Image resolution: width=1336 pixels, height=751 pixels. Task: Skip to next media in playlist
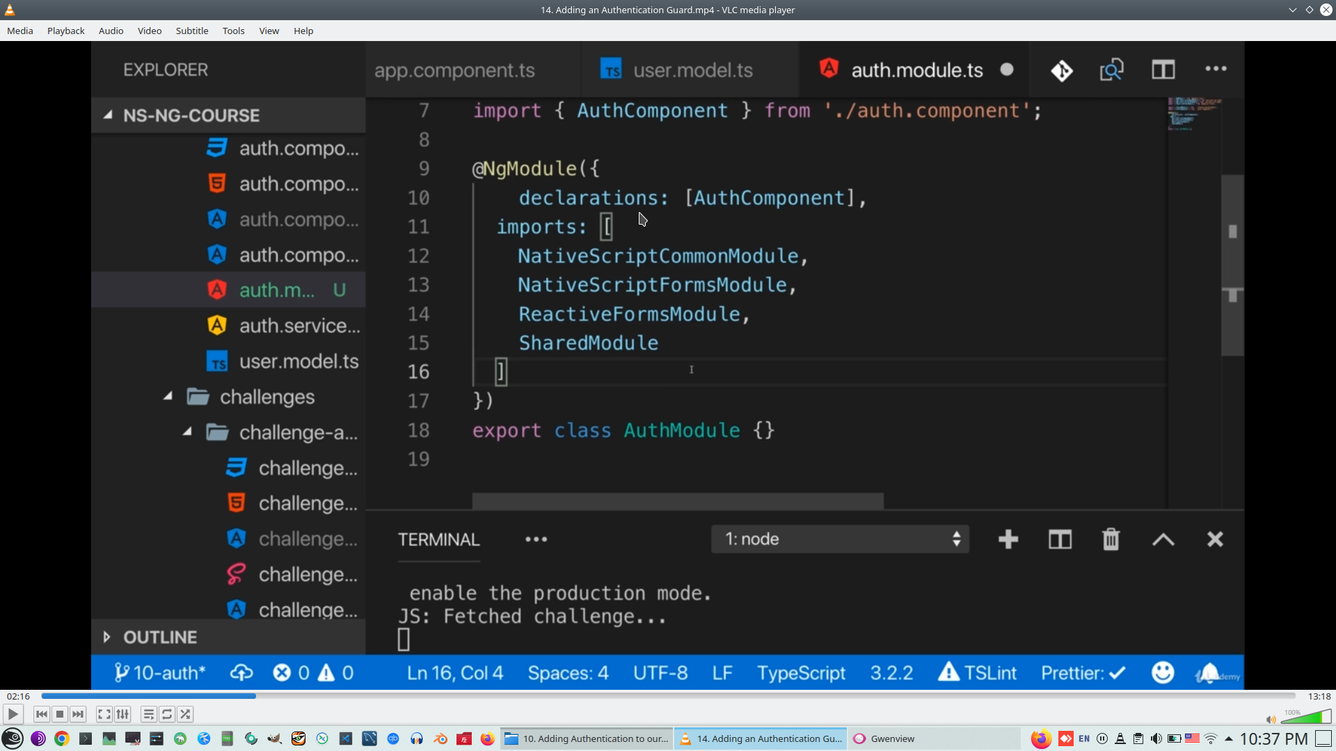point(78,714)
